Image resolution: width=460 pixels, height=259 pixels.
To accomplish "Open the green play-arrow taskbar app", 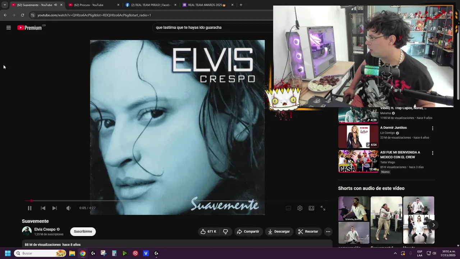I will click(125, 253).
